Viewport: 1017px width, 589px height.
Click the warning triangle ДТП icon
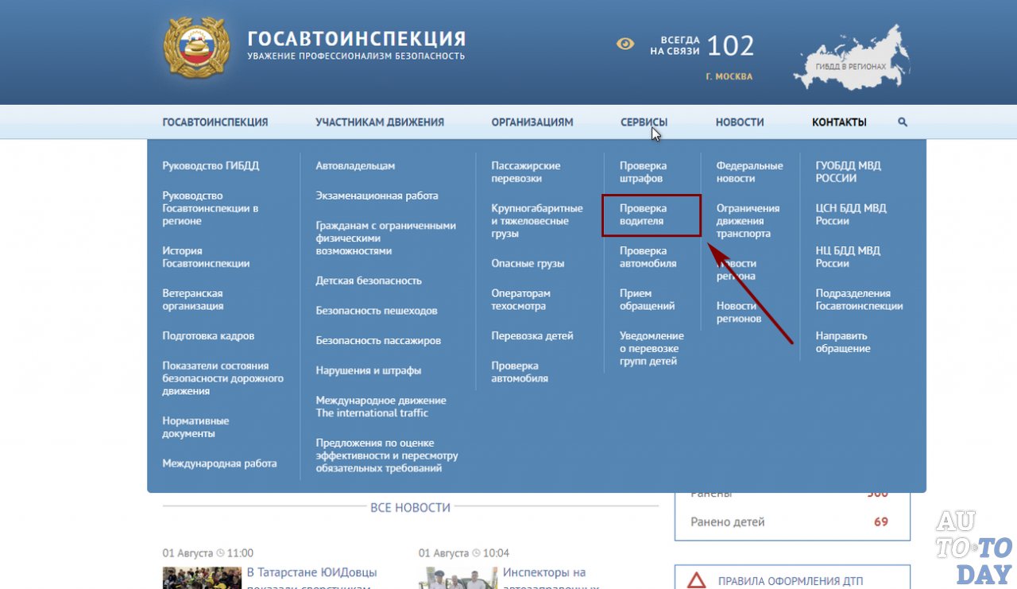[x=697, y=580]
